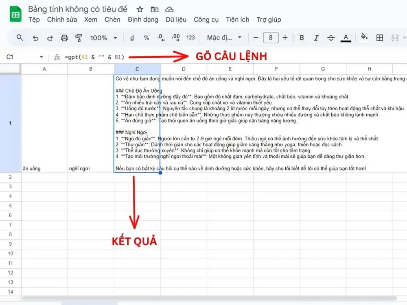Toggle bold formatting

302,38
